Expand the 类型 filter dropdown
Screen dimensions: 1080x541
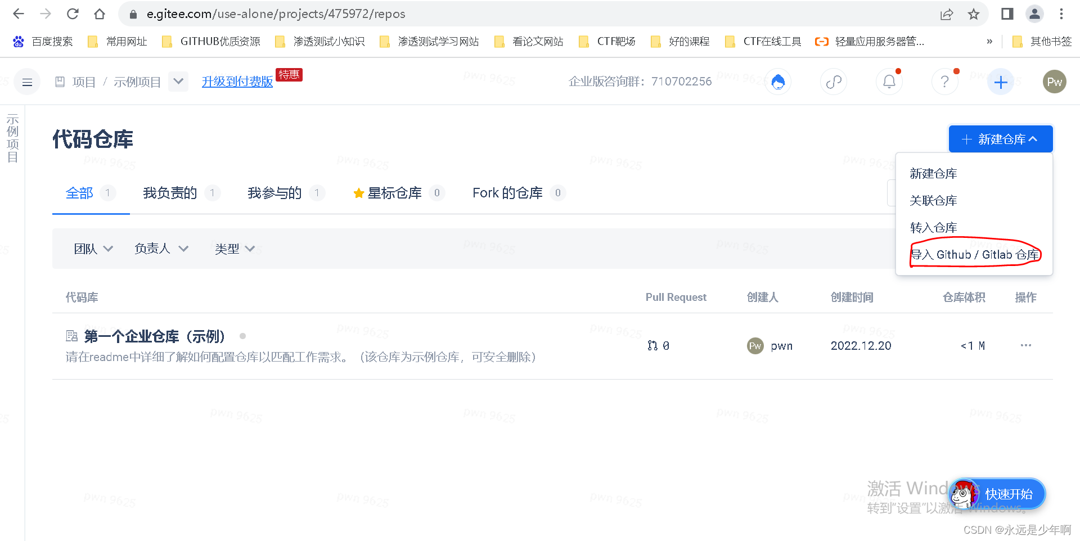pos(234,249)
